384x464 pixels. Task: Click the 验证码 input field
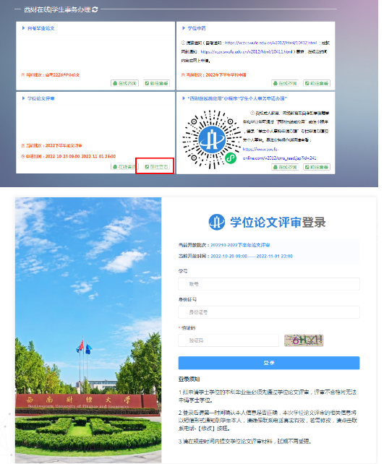click(x=229, y=340)
